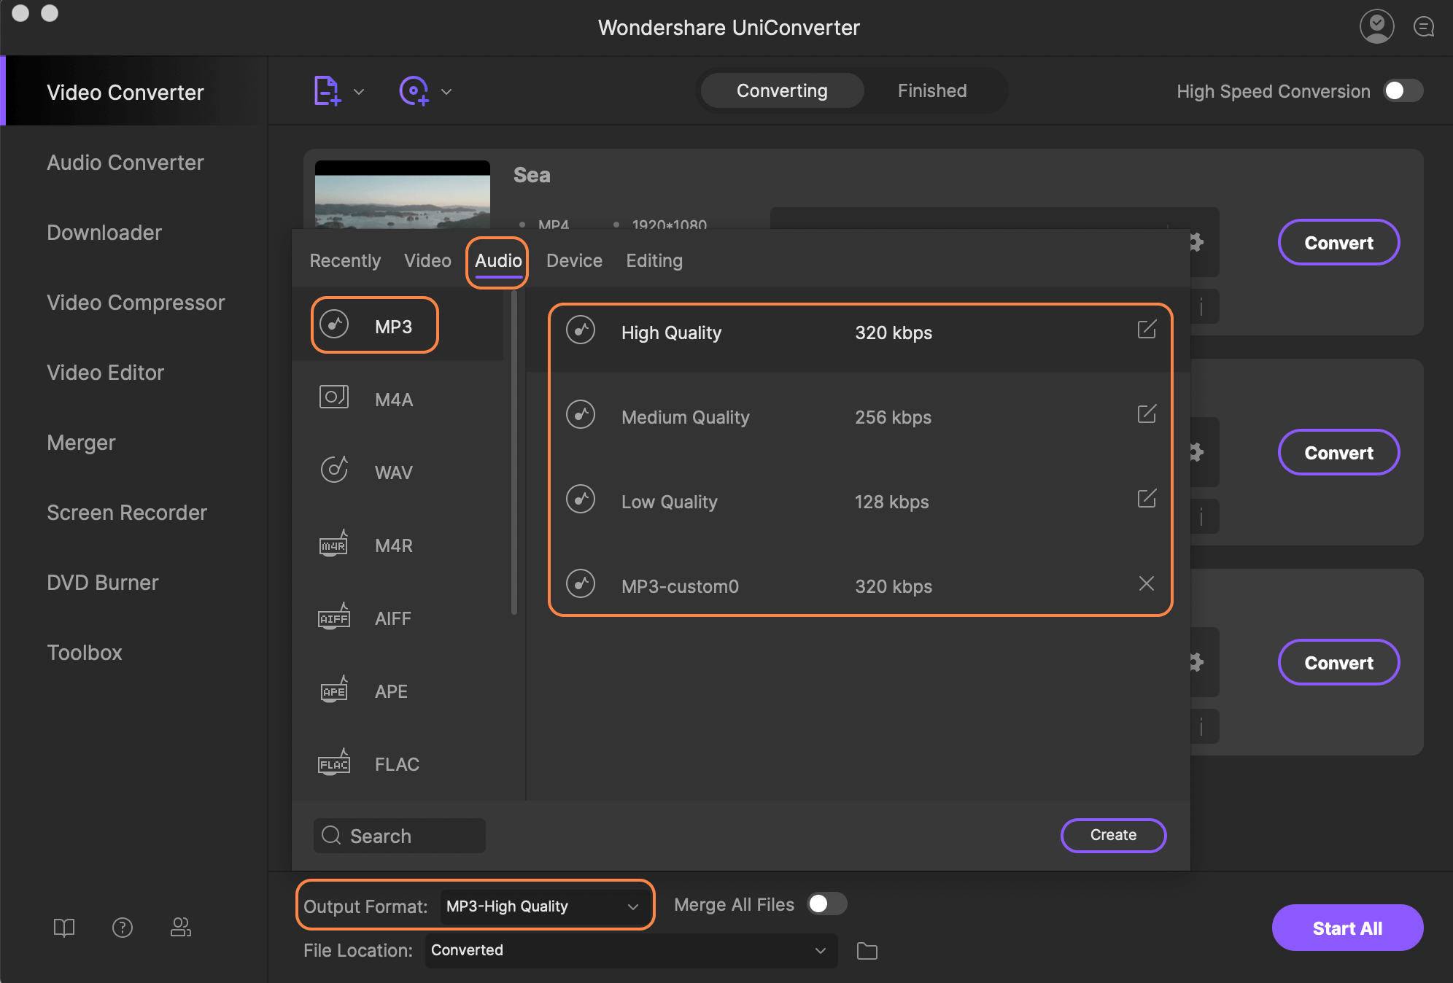Screen dimensions: 1453x983
Task: Click Create to make custom preset
Action: tap(1113, 834)
